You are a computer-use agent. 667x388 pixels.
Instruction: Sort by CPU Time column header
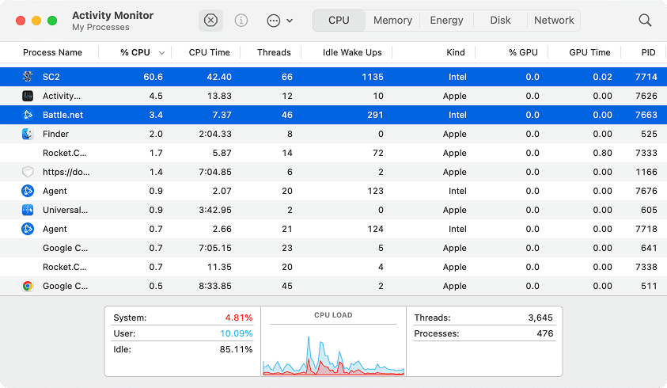(x=210, y=52)
